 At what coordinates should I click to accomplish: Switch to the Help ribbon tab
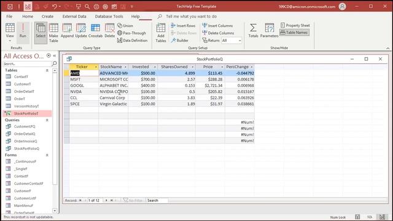[135, 17]
